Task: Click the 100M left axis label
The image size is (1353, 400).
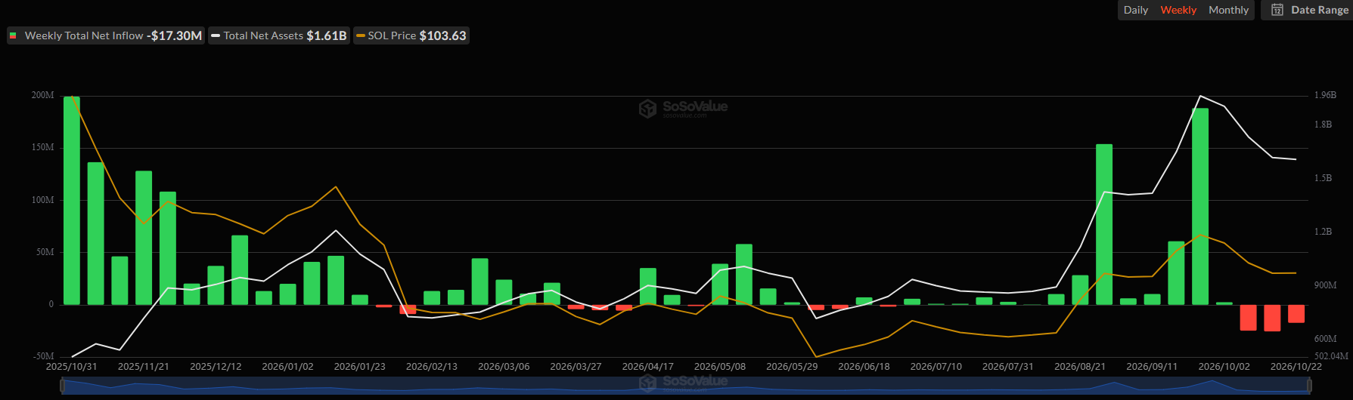Action: 43,200
